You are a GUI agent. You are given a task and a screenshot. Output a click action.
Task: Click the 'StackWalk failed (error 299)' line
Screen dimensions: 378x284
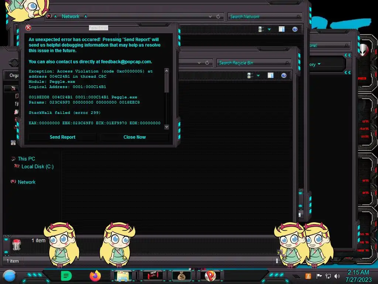coord(65,112)
